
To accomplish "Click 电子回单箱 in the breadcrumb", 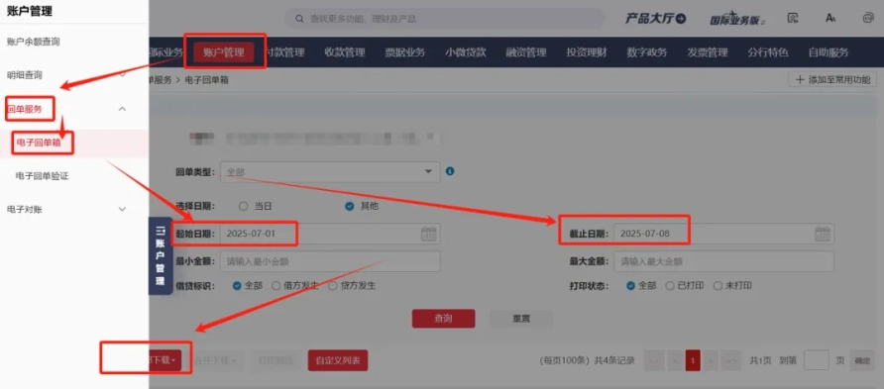I will click(x=206, y=80).
